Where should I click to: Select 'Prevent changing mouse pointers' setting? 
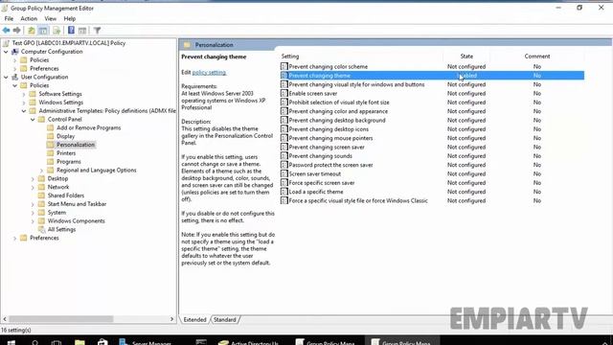click(330, 138)
